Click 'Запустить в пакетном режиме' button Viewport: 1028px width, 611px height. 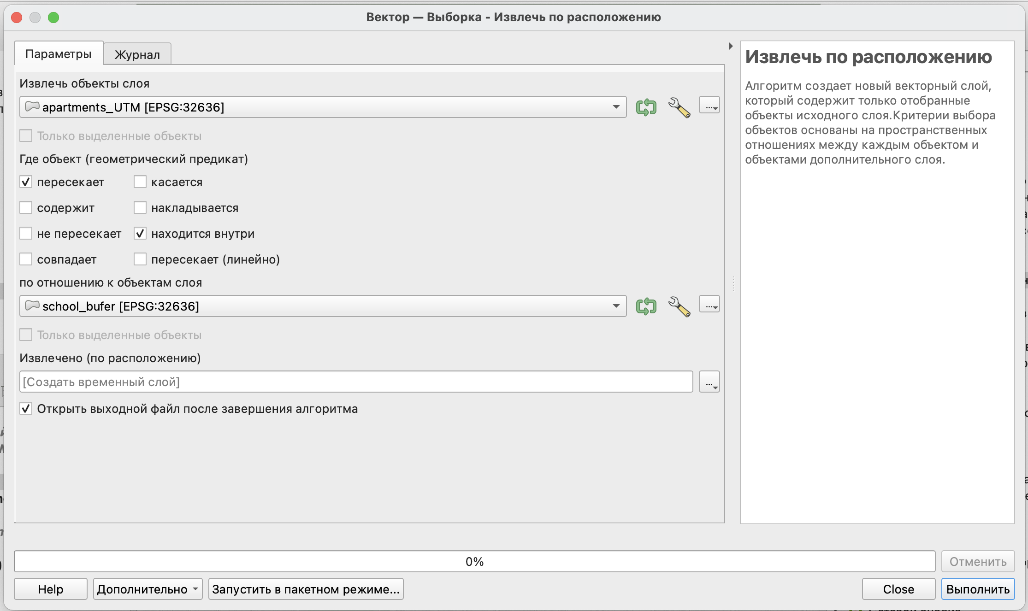pyautogui.click(x=306, y=589)
